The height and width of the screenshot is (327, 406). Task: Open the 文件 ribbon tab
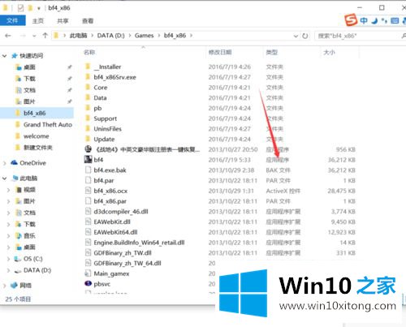point(13,20)
